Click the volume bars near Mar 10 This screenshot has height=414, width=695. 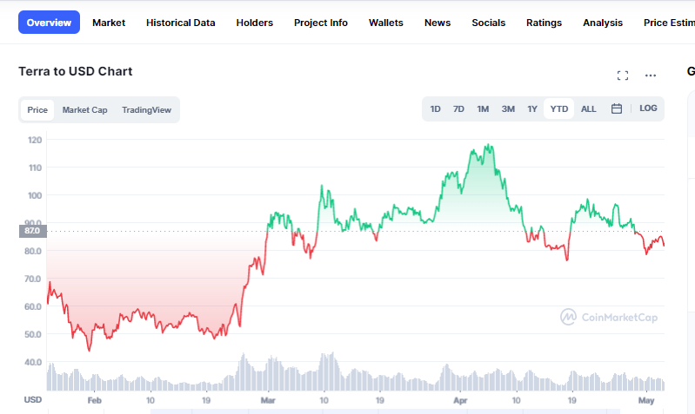pyautogui.click(x=327, y=371)
